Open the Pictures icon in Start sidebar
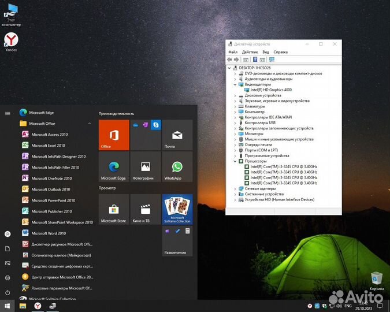This screenshot has width=390, height=312. coord(8,263)
